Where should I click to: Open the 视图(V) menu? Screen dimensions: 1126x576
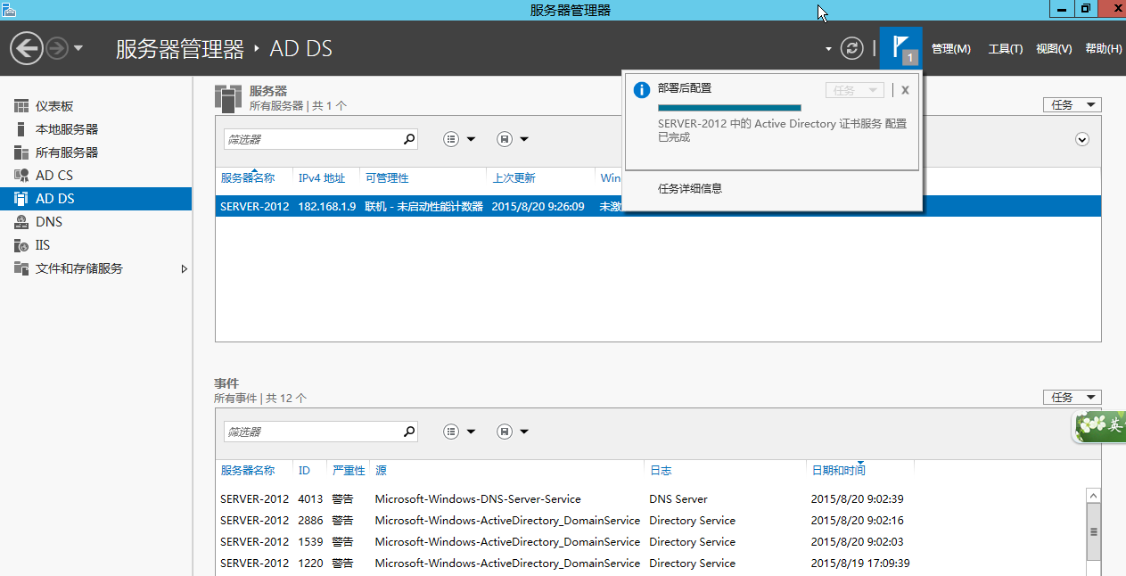pyautogui.click(x=1054, y=49)
